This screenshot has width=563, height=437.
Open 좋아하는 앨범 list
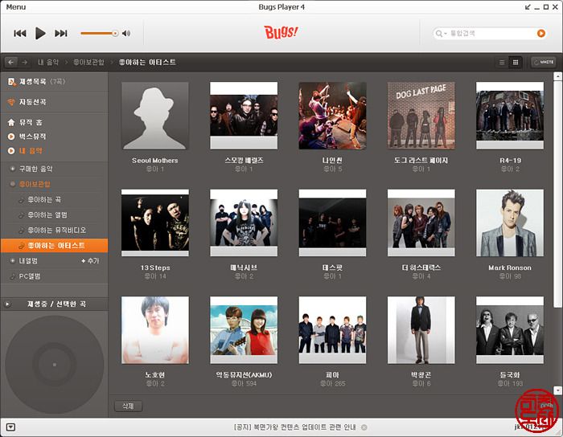47,215
